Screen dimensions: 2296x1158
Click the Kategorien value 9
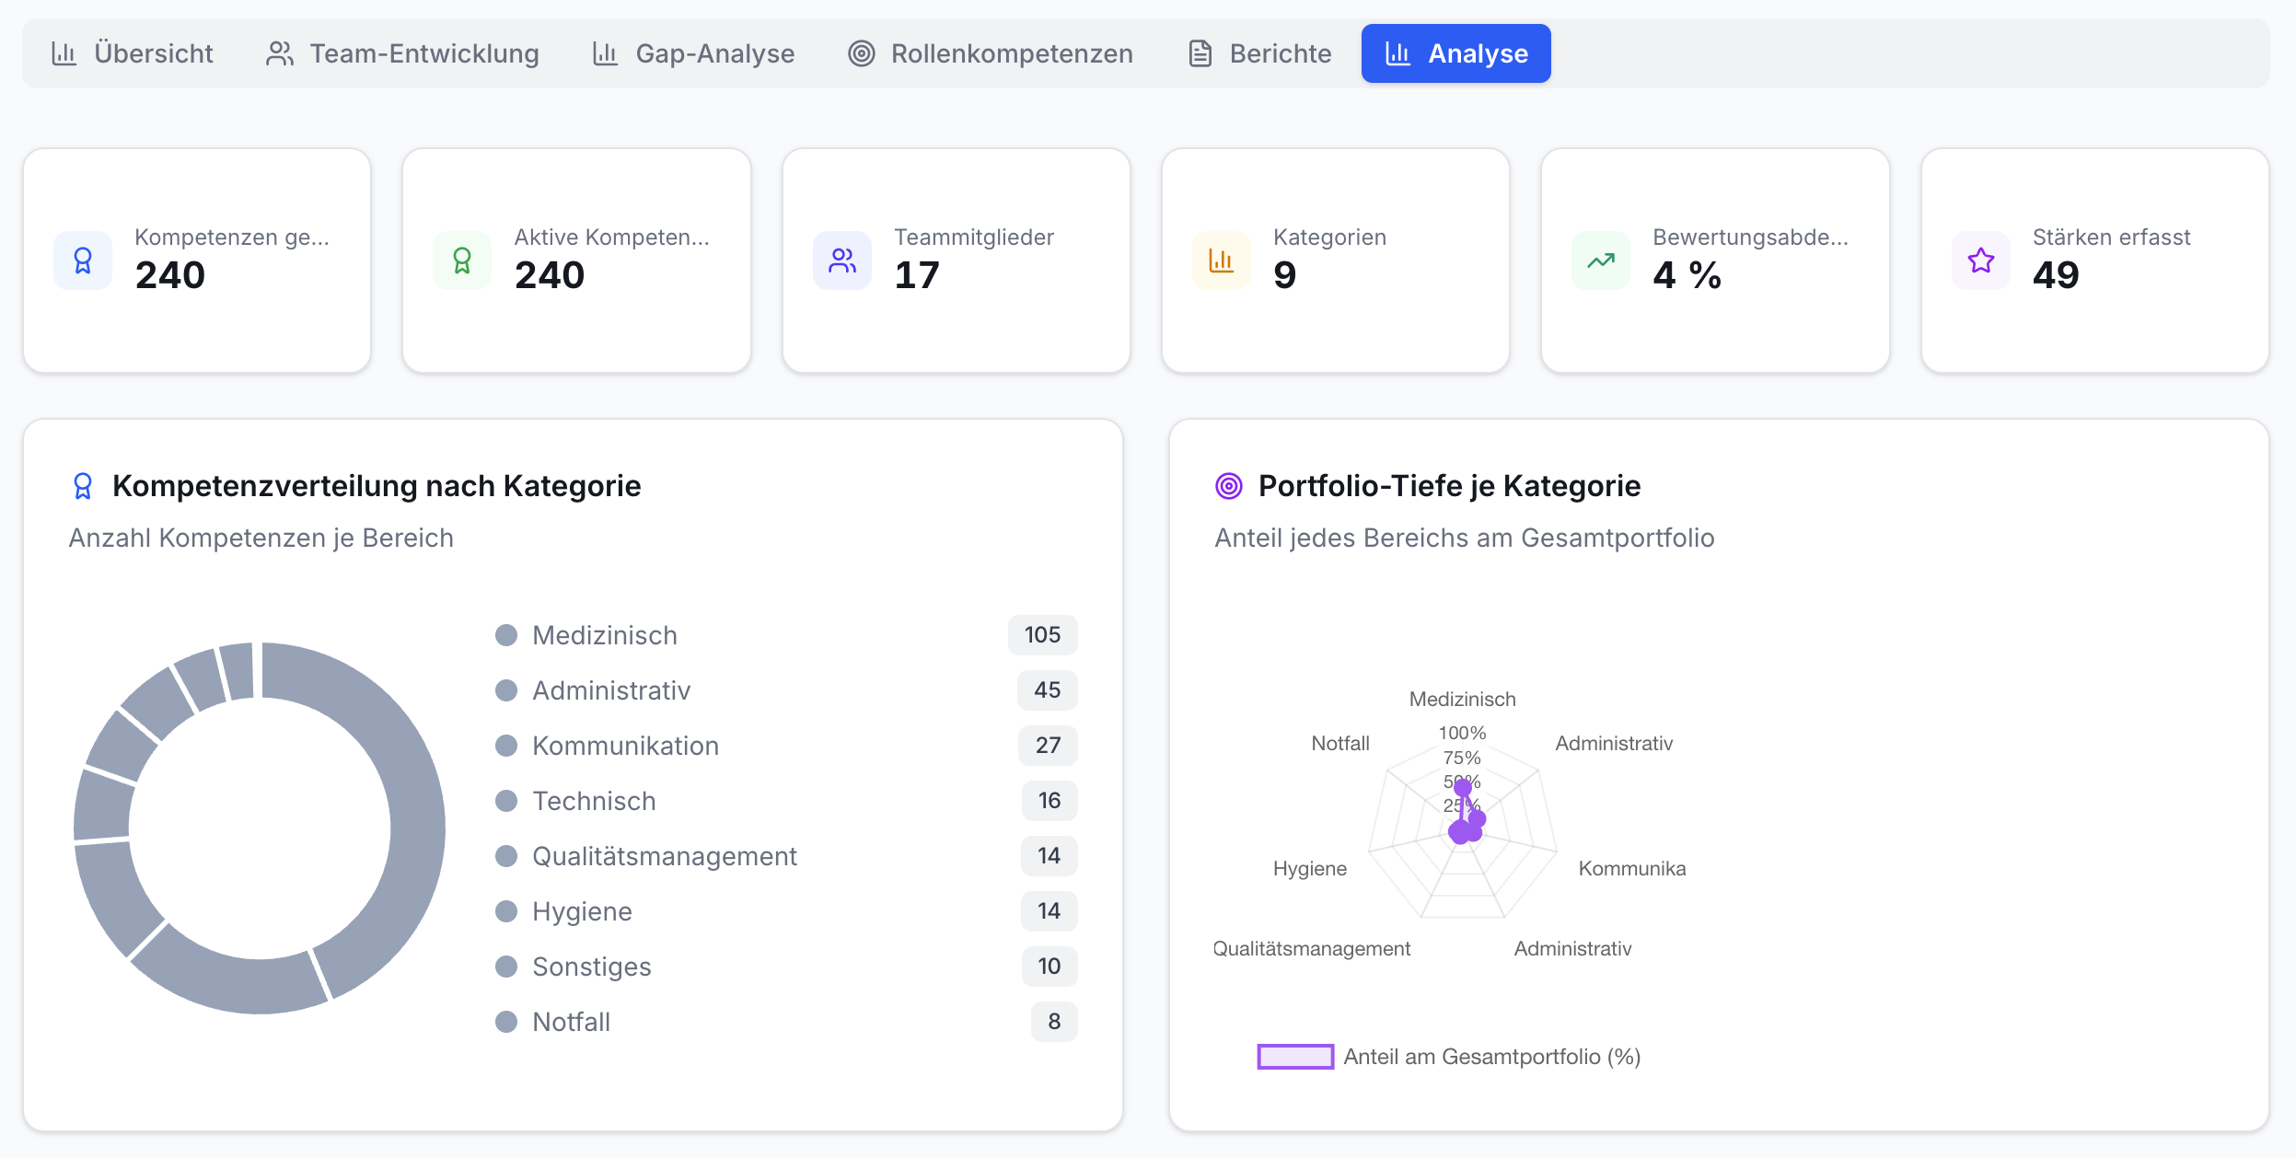[x=1285, y=275]
